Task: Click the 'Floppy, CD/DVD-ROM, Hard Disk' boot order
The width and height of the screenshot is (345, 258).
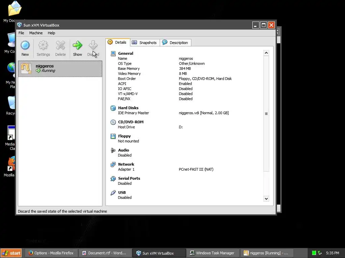Action: 205,79
